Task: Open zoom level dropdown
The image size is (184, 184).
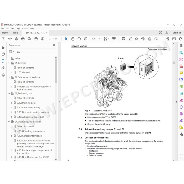Action: pos(99,39)
